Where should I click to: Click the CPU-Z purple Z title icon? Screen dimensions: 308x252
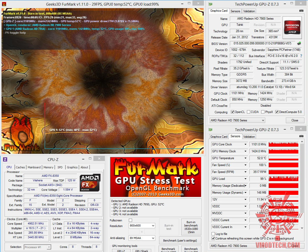(x=5, y=159)
